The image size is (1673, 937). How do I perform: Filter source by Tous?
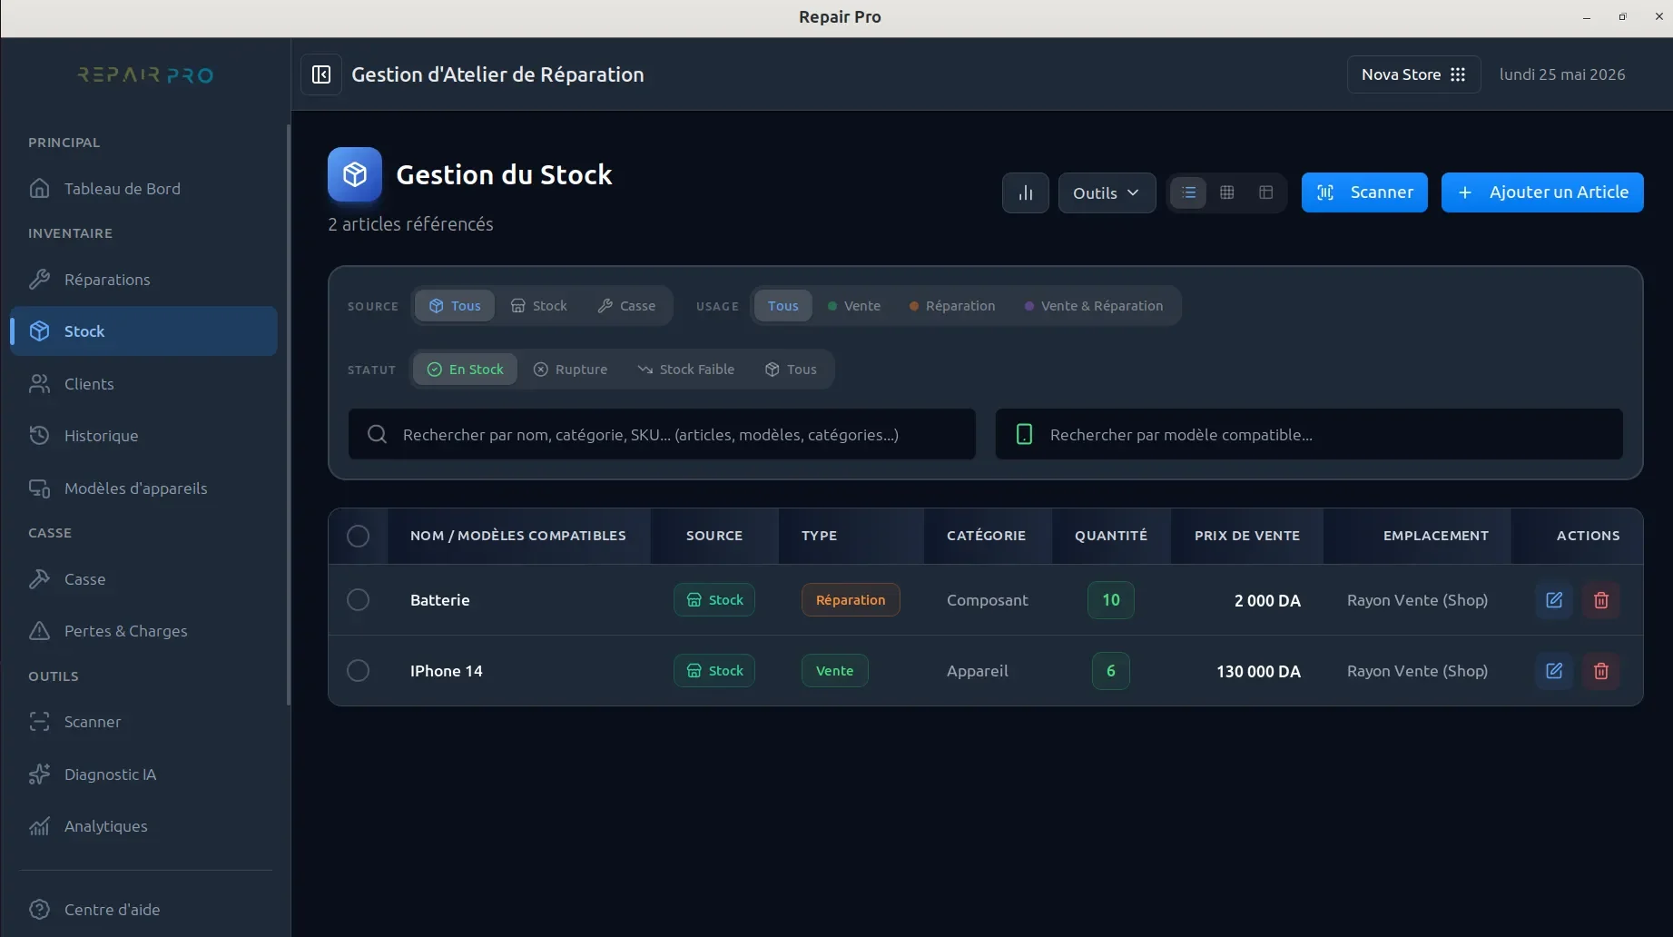click(x=455, y=306)
